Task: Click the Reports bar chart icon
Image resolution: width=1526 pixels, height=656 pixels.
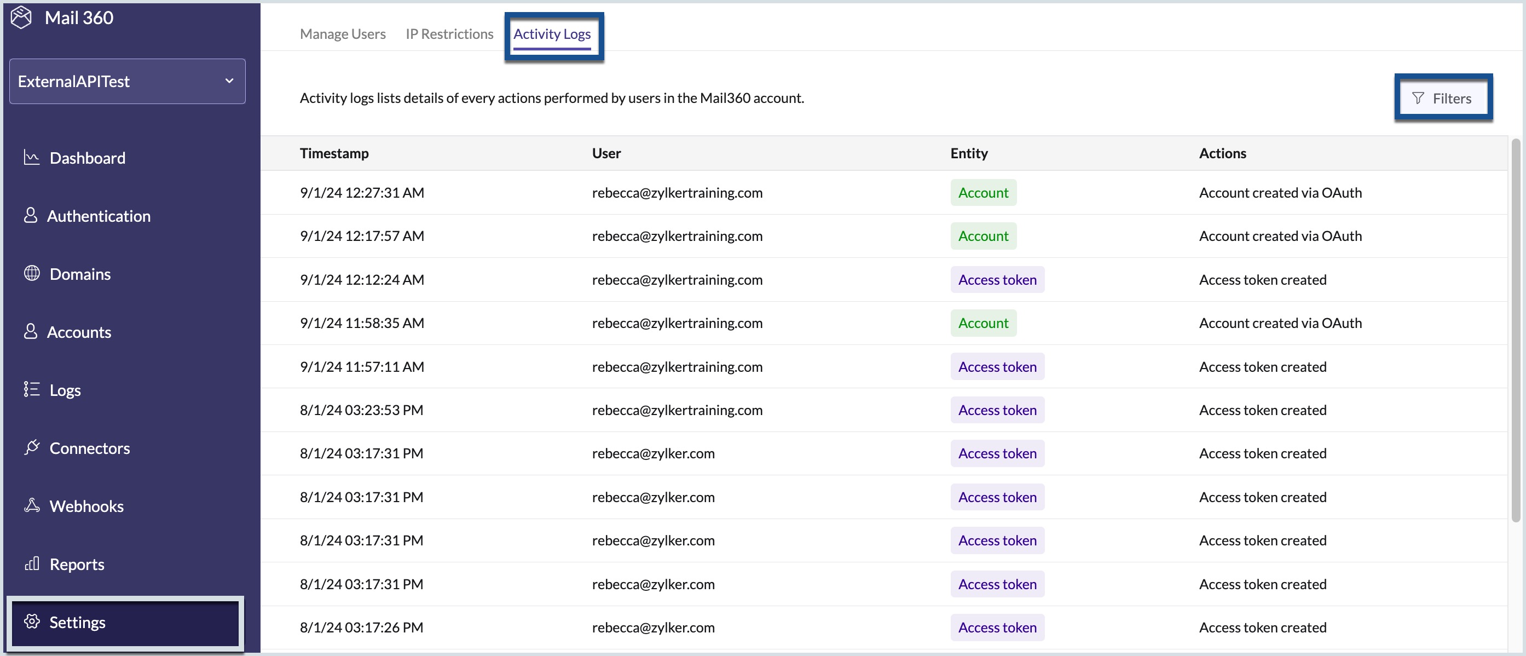Action: pyautogui.click(x=31, y=563)
